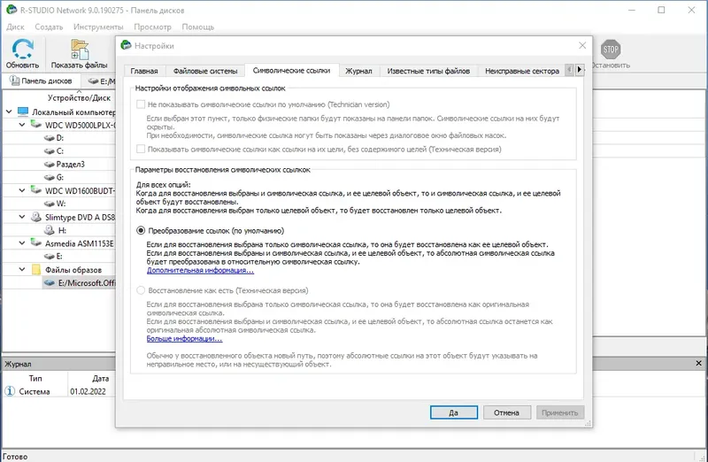Click the image icon beside E:/Microsoft.Offi
The width and height of the screenshot is (708, 462).
pos(50,282)
